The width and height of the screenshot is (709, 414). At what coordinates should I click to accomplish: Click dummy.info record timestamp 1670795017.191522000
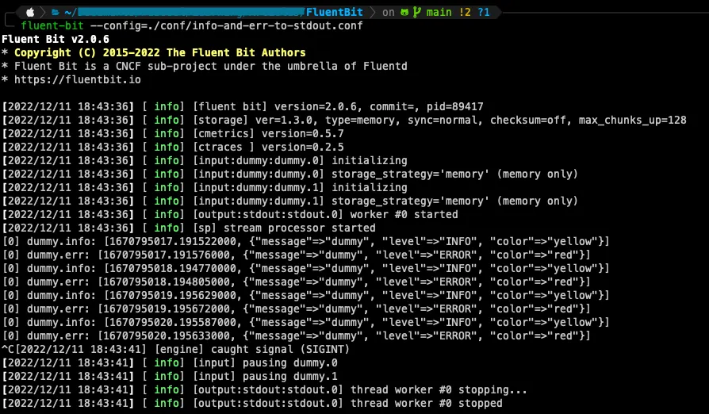pos(173,242)
